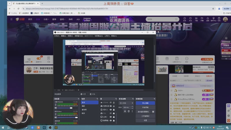Open the more (…) icon in streamer toolbar

(187, 60)
